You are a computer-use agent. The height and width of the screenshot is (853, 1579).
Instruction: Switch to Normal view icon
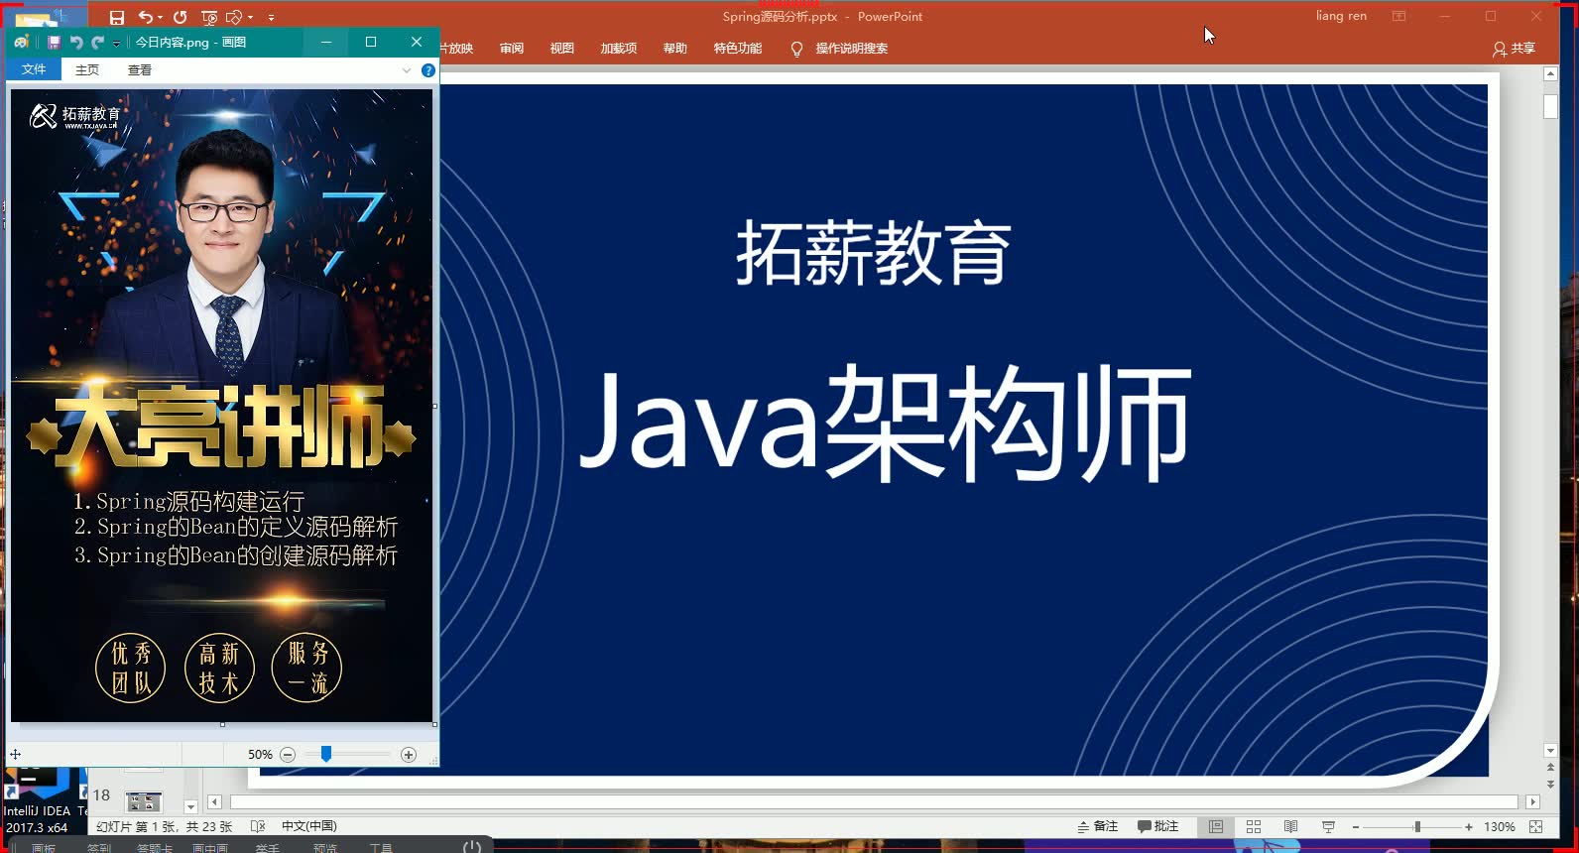pos(1215,826)
